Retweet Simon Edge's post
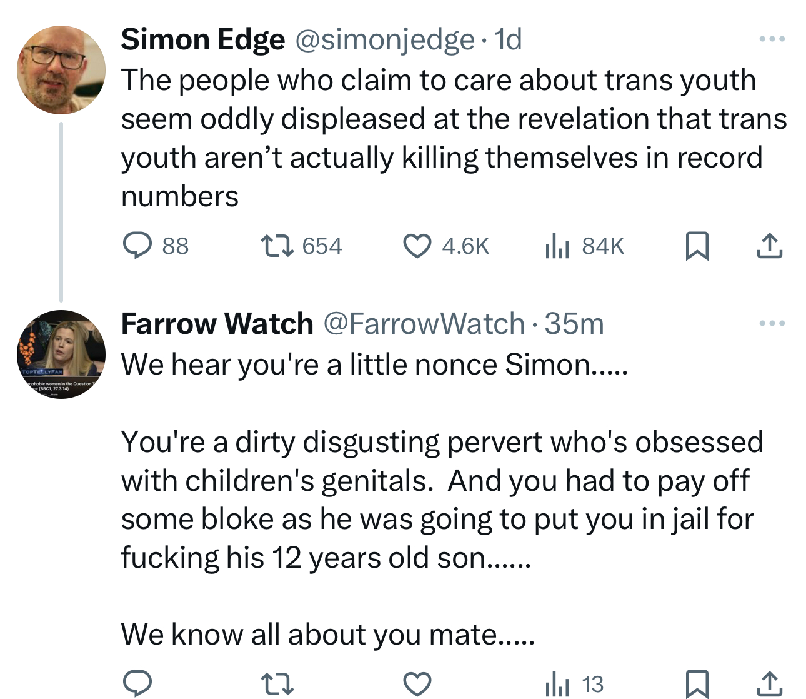The height and width of the screenshot is (699, 806). point(277,246)
